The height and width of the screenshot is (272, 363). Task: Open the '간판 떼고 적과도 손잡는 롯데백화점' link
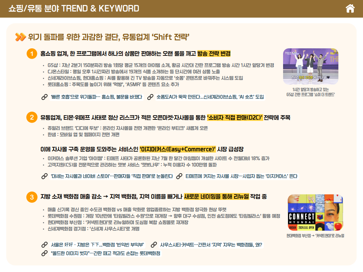click(105, 253)
